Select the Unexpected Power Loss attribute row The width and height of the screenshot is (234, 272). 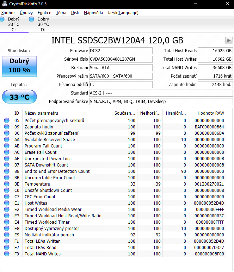point(48,159)
